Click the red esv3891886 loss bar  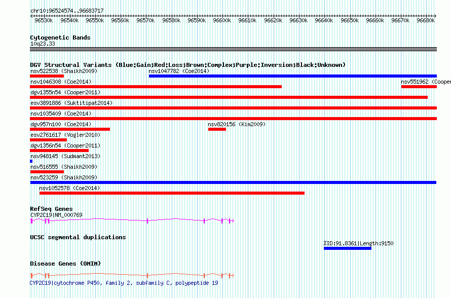click(x=234, y=108)
